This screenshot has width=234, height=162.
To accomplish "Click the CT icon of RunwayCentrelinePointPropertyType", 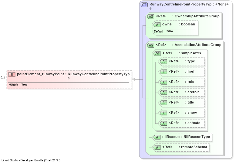I will (144, 5).
